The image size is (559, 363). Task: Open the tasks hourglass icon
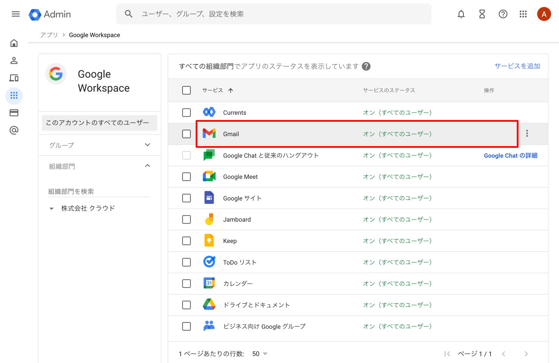(x=482, y=14)
